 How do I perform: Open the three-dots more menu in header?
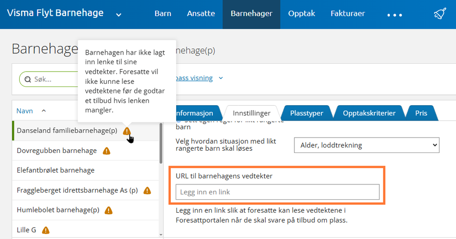(395, 15)
